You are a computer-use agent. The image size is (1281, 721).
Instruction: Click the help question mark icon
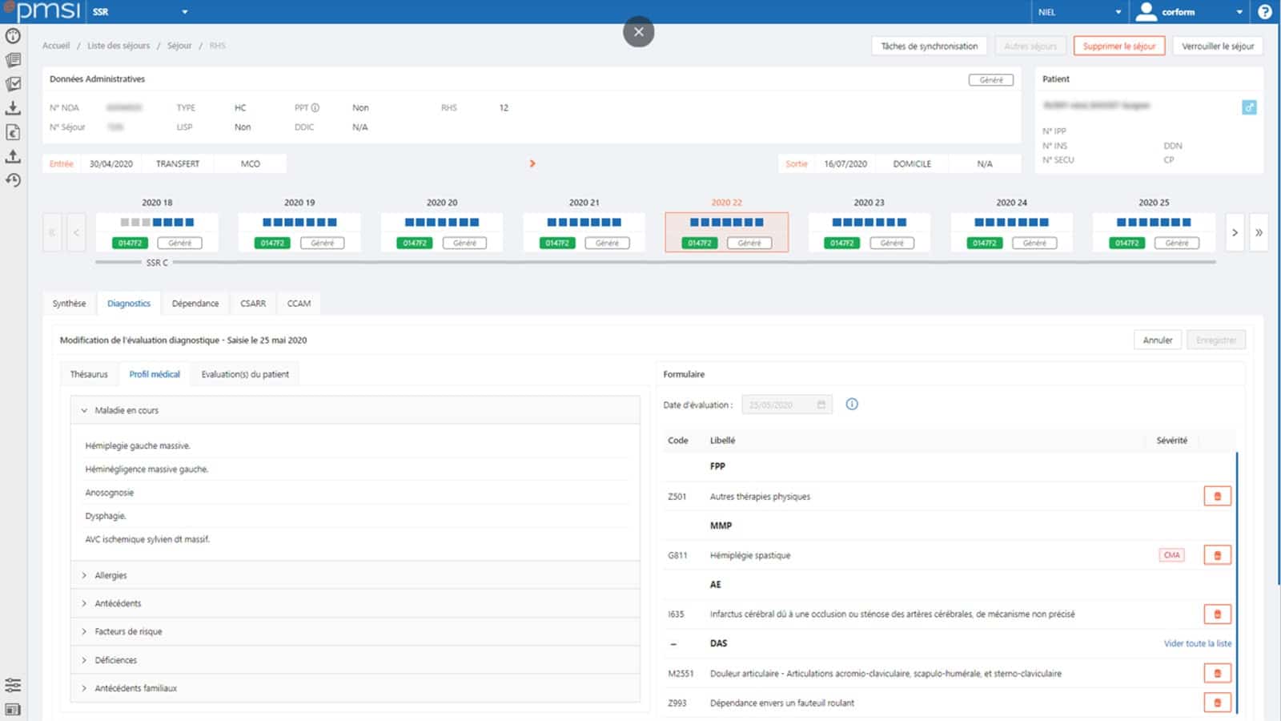click(1265, 12)
